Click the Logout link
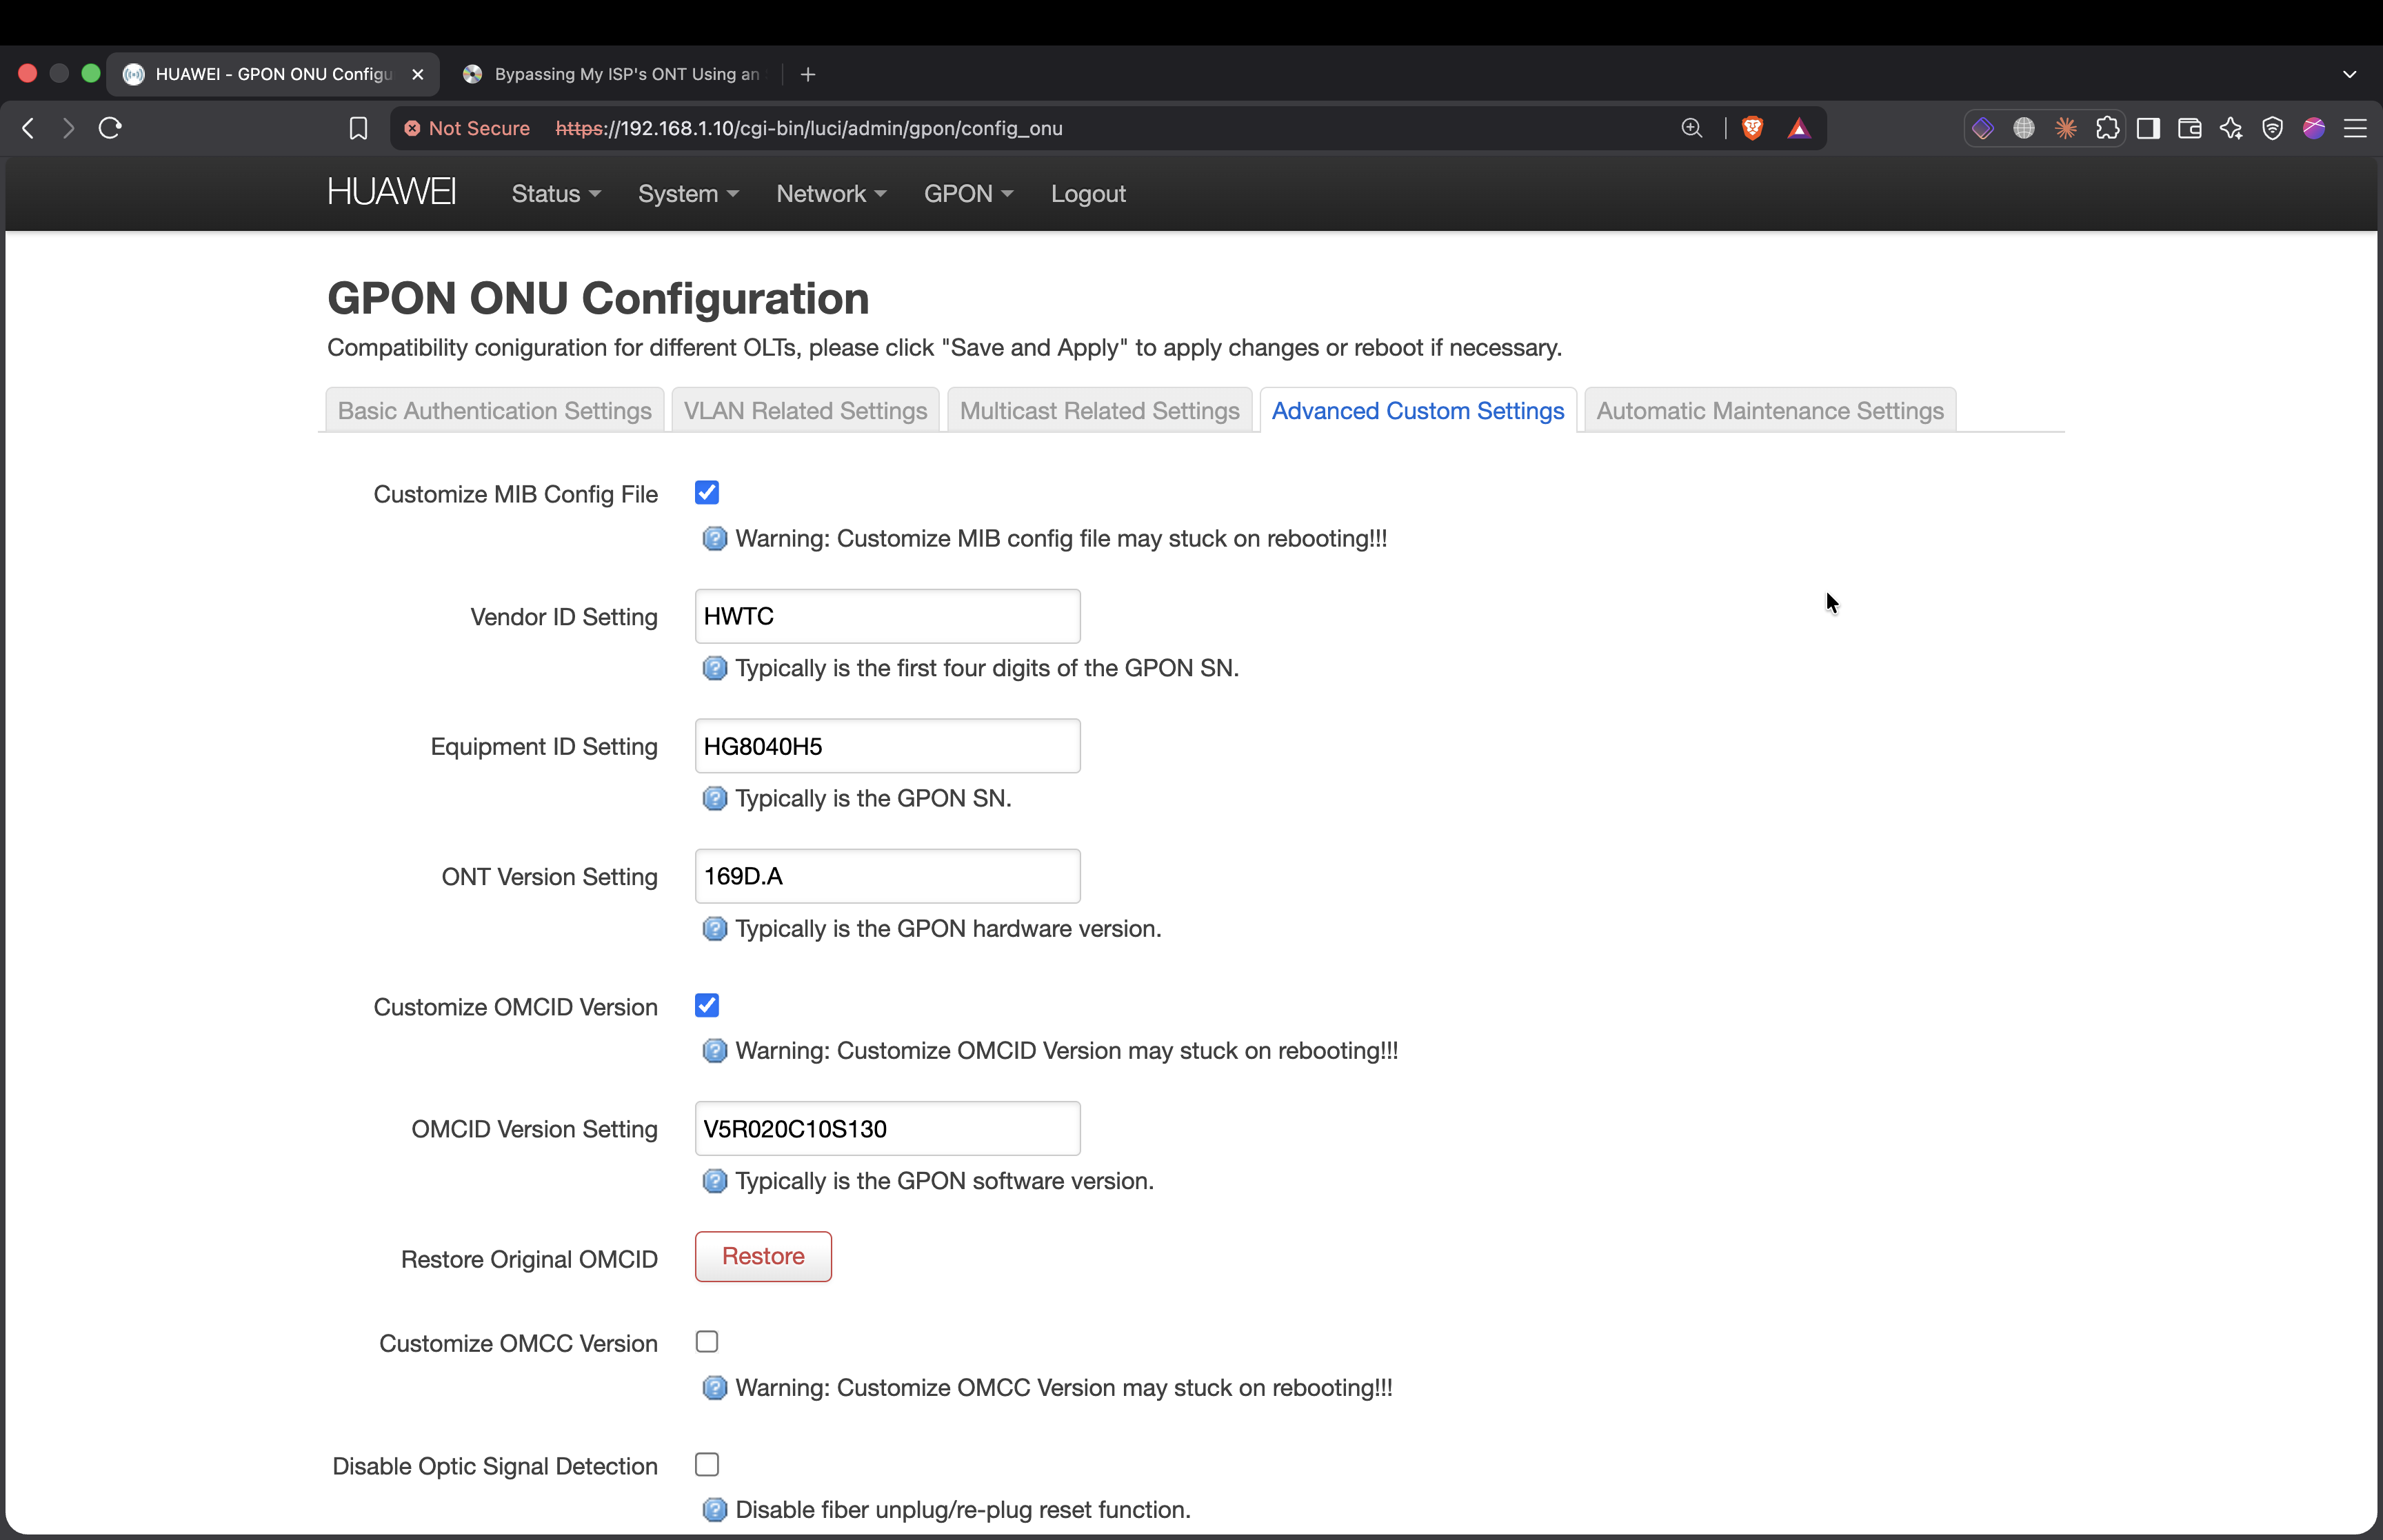2383x1540 pixels. click(1088, 194)
